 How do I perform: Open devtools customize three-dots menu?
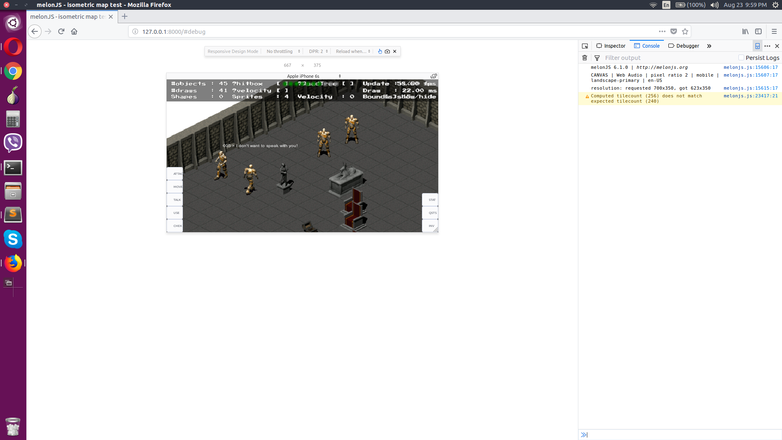(767, 46)
